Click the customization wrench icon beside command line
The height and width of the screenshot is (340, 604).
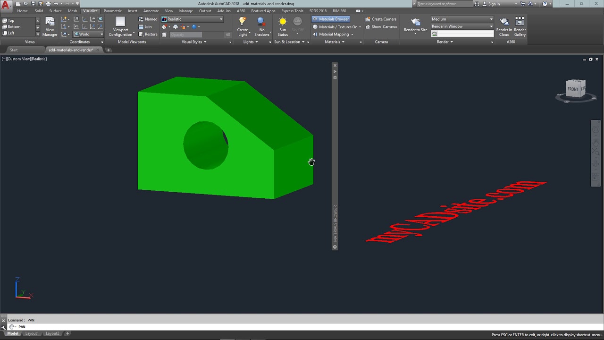[x=3, y=327]
